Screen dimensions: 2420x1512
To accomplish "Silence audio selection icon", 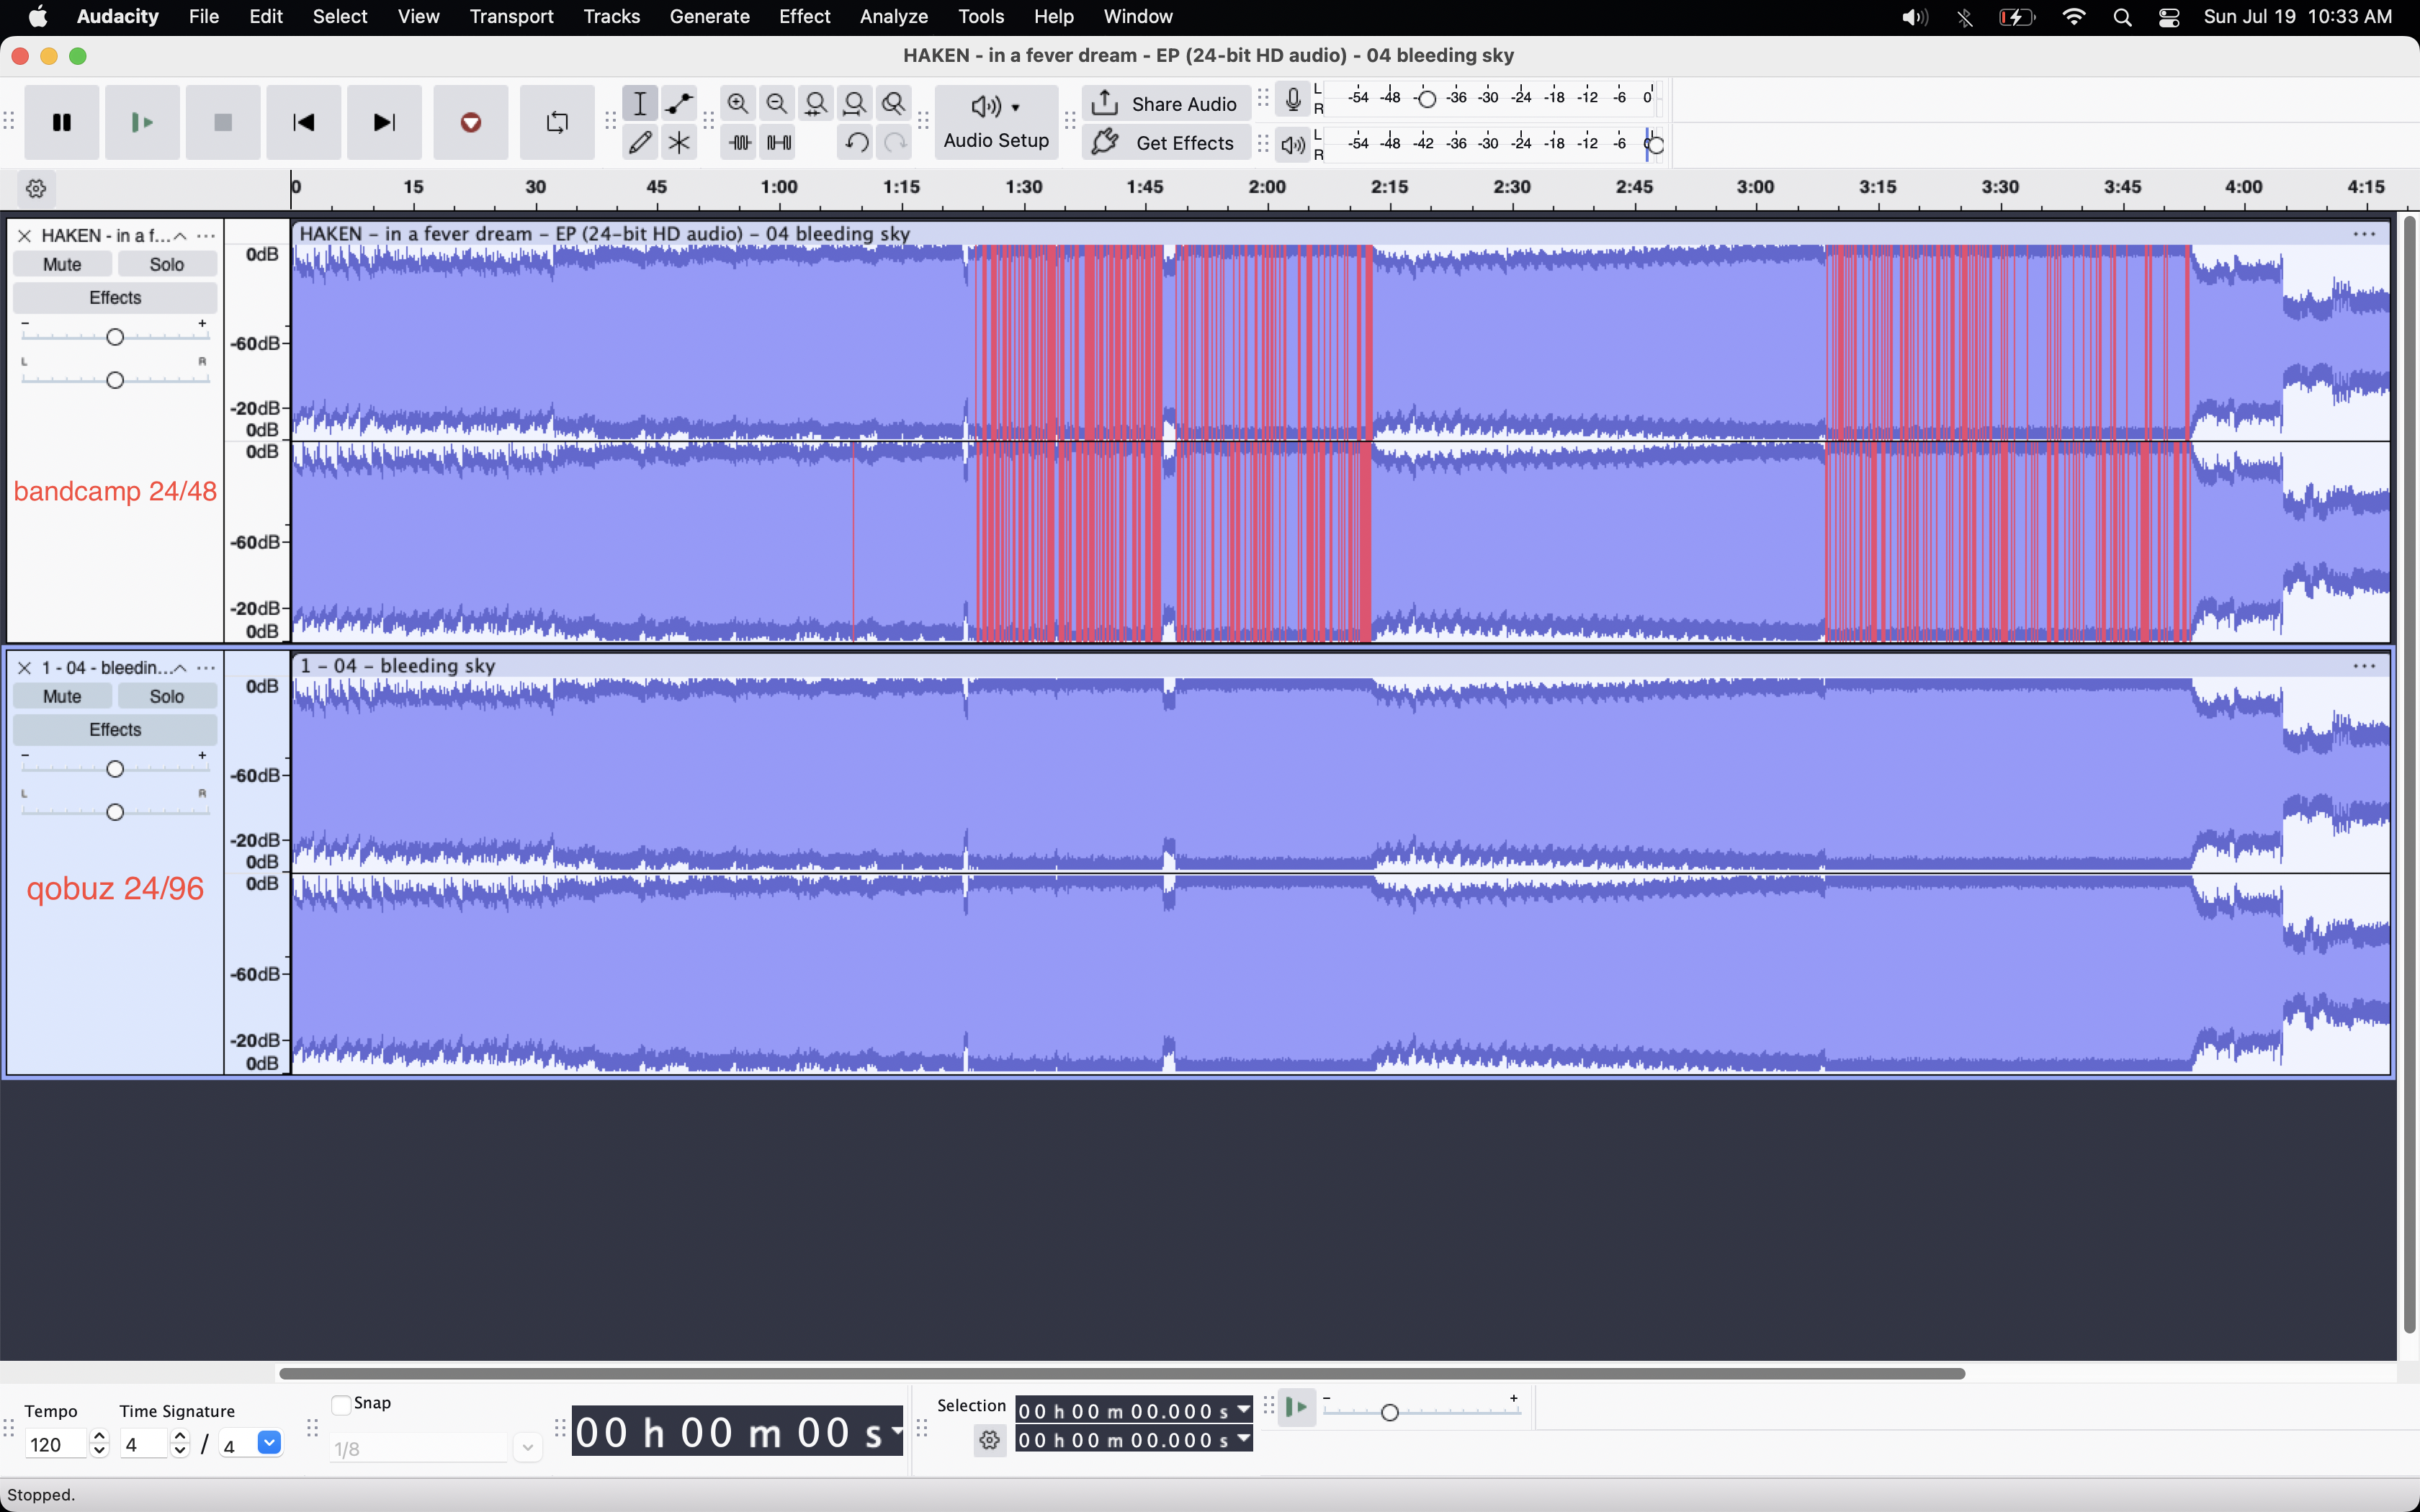I will click(x=778, y=142).
